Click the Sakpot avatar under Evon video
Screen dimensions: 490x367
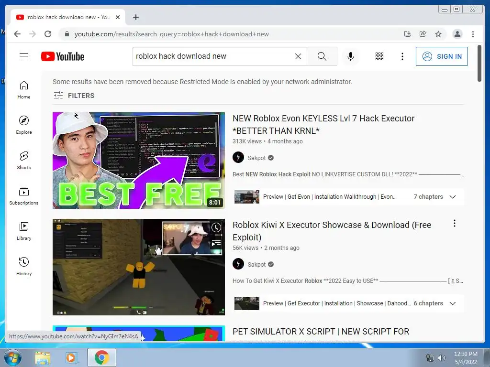238,158
